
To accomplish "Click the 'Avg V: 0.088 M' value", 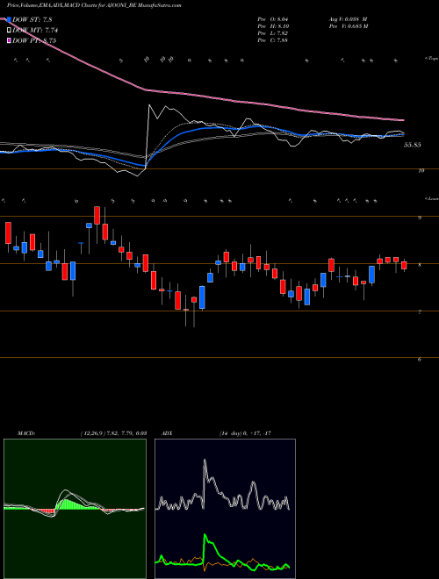I will click(x=348, y=18).
